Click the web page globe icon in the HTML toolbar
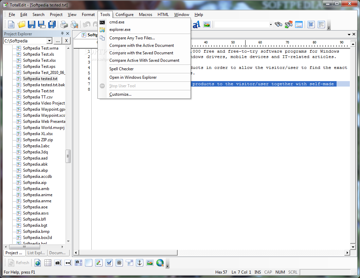360x278 pixels. (x=38, y=263)
